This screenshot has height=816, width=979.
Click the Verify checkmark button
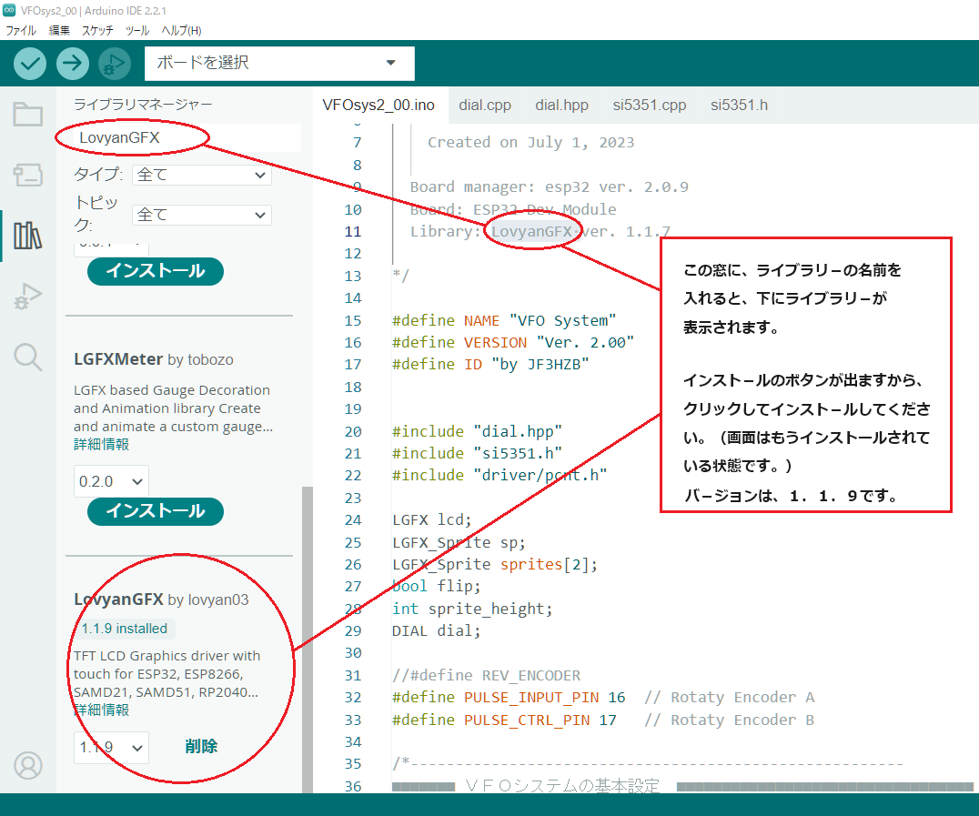click(30, 63)
